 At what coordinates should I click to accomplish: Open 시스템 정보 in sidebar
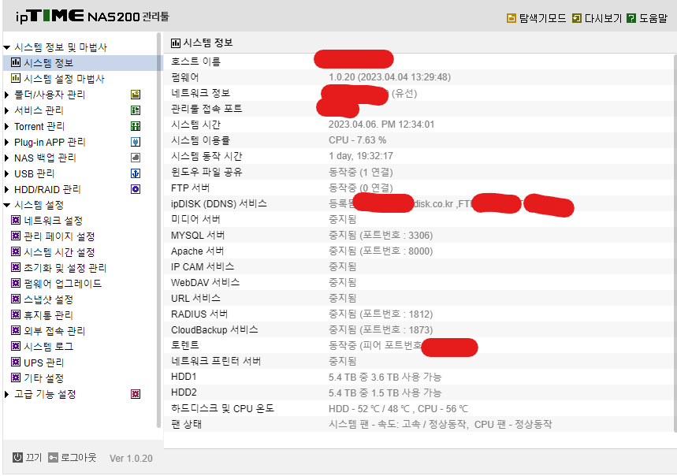48,63
